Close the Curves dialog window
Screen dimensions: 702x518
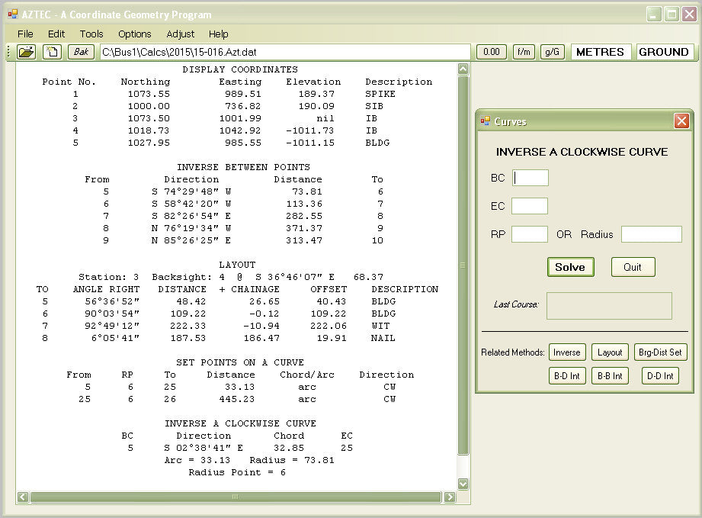click(x=681, y=121)
